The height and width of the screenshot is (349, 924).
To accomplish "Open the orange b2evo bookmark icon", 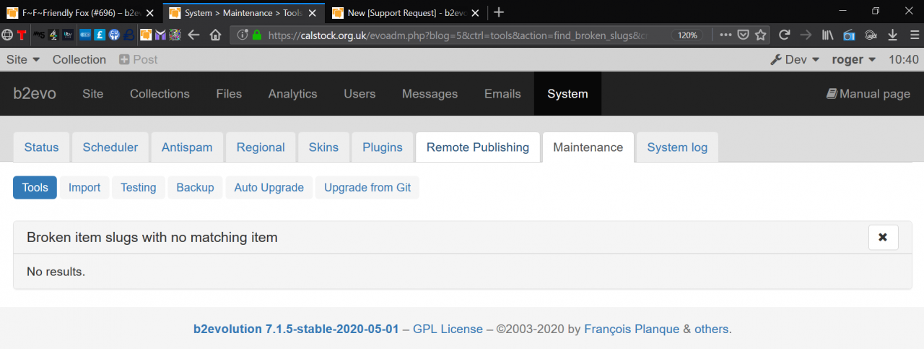I will (x=146, y=35).
